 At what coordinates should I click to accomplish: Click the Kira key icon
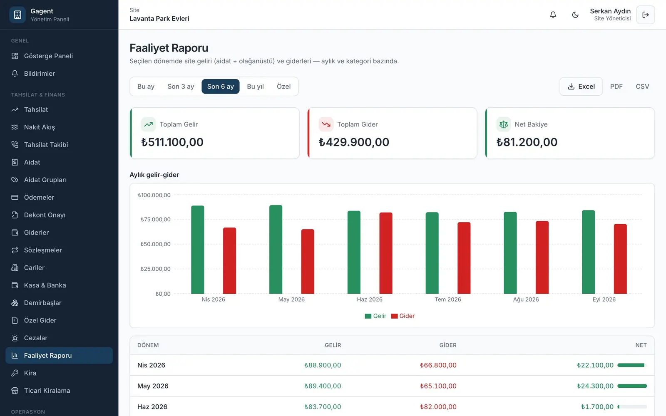pyautogui.click(x=15, y=373)
